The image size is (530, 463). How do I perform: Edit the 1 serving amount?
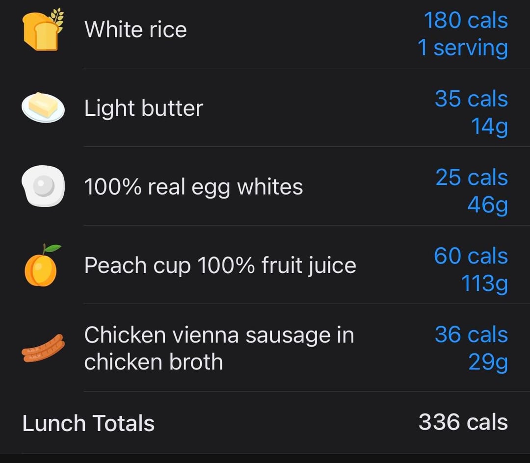[462, 48]
